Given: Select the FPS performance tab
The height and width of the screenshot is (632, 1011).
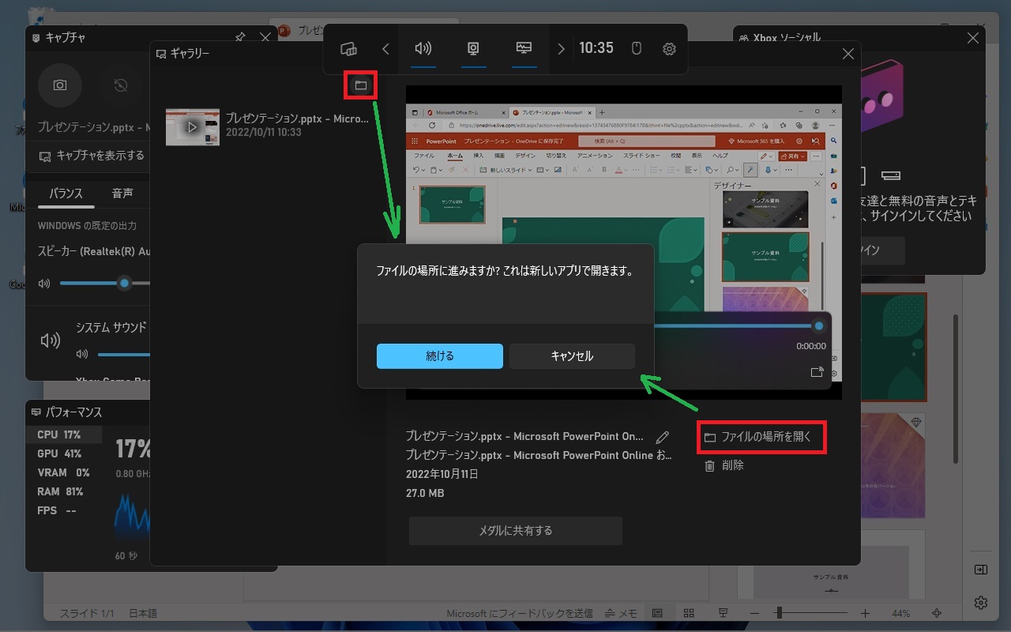Looking at the screenshot, I should [63, 510].
